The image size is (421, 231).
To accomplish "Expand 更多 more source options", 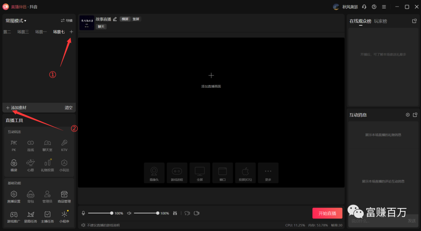I will click(268, 173).
